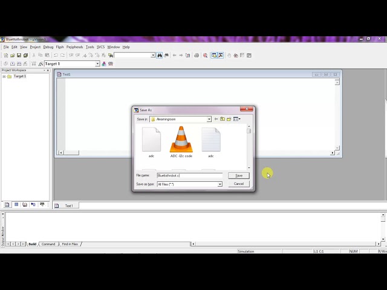Image resolution: width=387 pixels, height=290 pixels.
Task: Click the Project Workspace panel close button
Action: [x=48, y=71]
